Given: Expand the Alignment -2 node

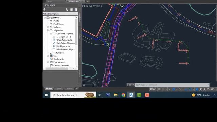Looking at the screenshot, I should coord(54,37).
